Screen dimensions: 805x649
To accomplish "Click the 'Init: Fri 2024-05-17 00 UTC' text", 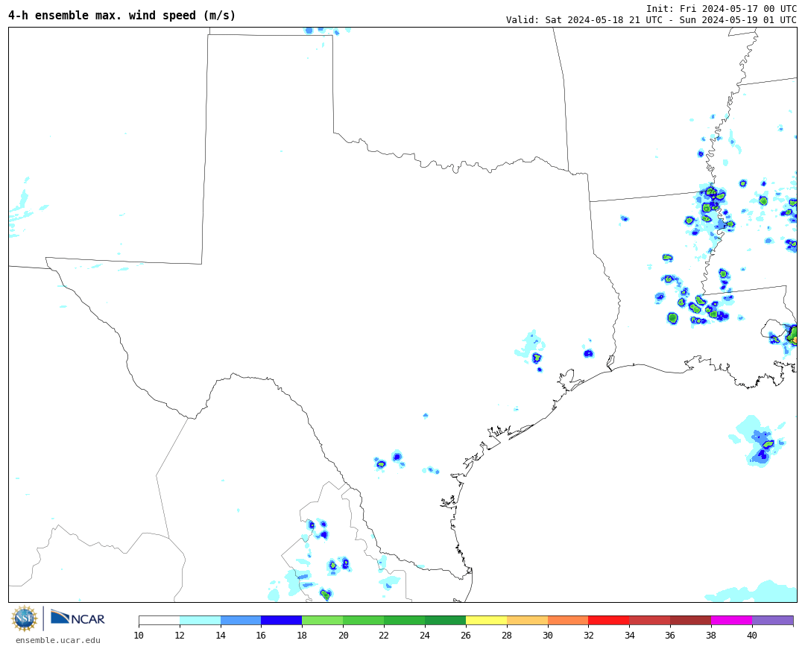I will (722, 9).
